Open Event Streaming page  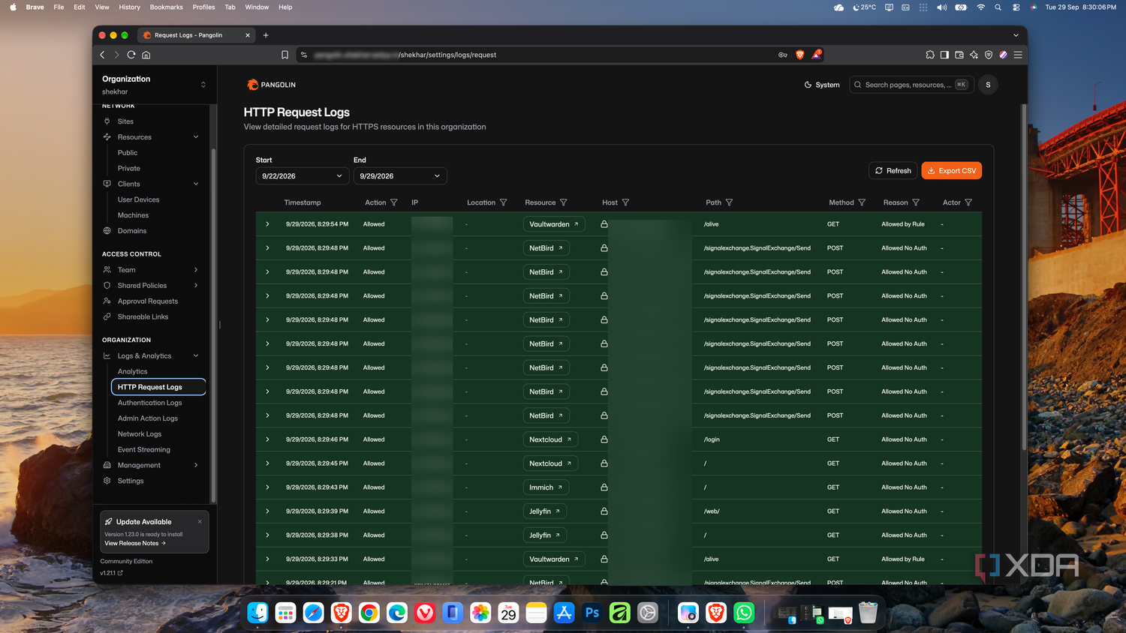(x=144, y=450)
